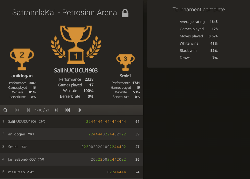Screen dimensions: 250x179
Task: Click the padlock icon beside tournament title
Action: (x=125, y=13)
